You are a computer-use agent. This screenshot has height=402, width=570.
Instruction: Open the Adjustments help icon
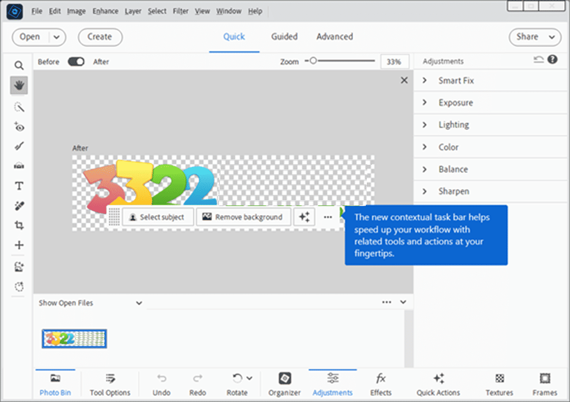[552, 59]
